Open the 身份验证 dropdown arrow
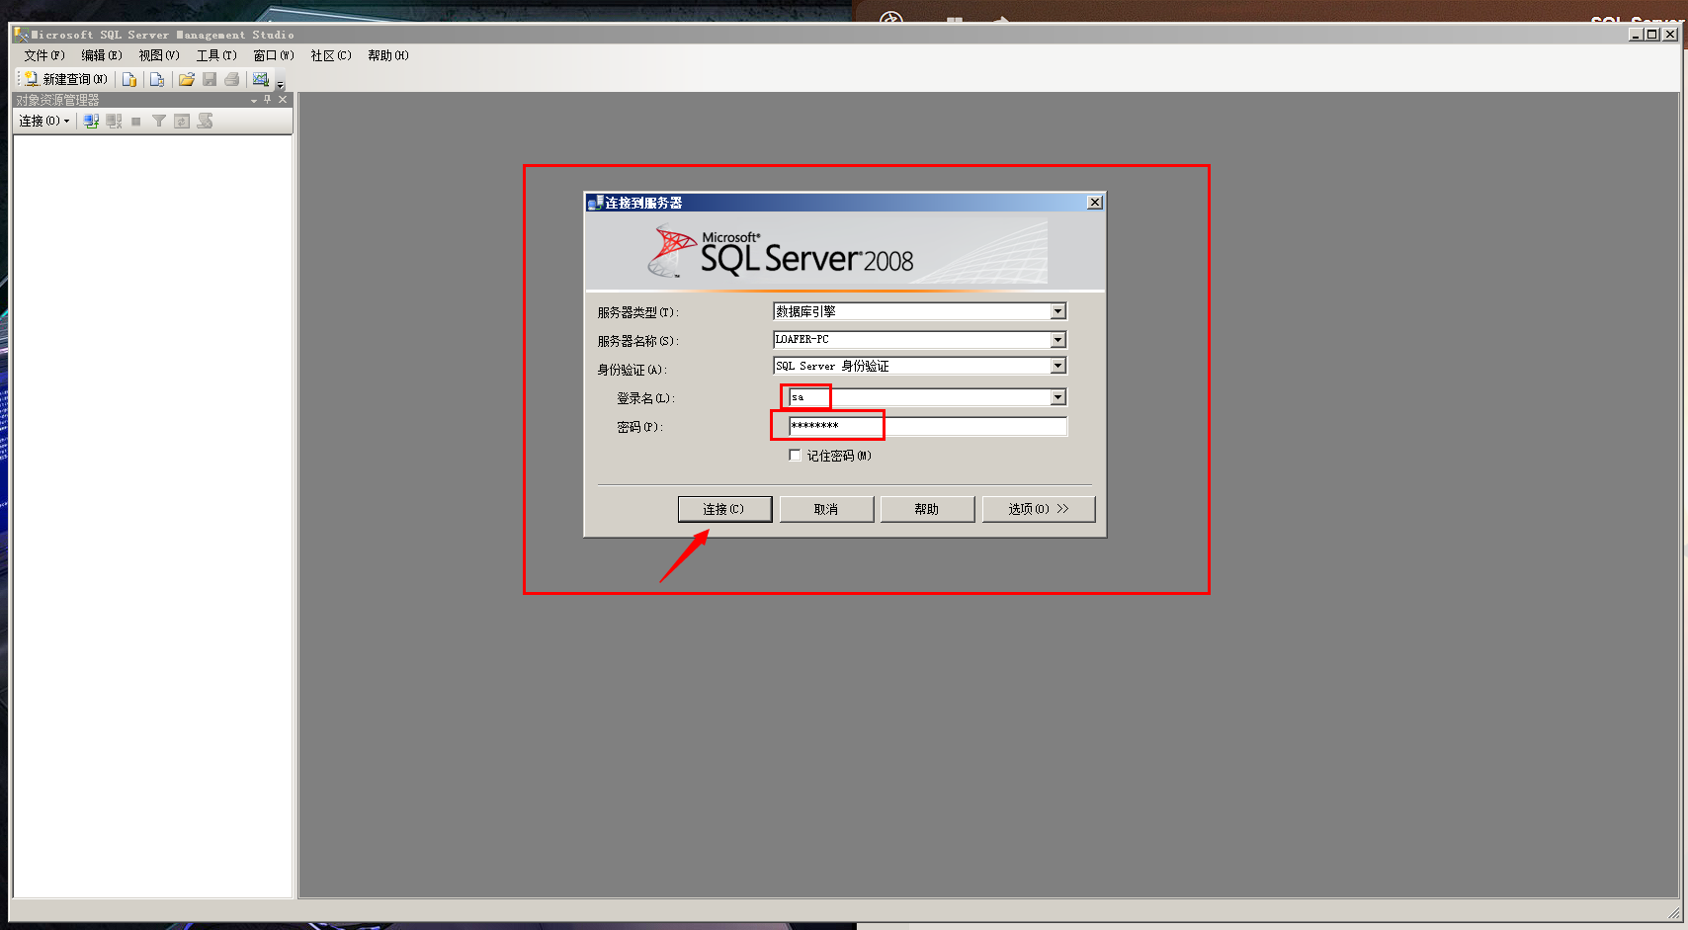This screenshot has height=930, width=1688. tap(1058, 366)
